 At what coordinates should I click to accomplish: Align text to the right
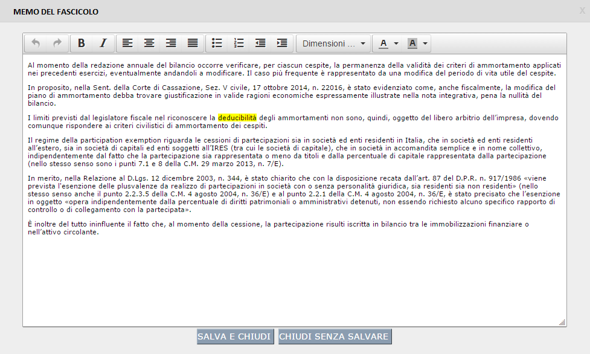pos(171,43)
